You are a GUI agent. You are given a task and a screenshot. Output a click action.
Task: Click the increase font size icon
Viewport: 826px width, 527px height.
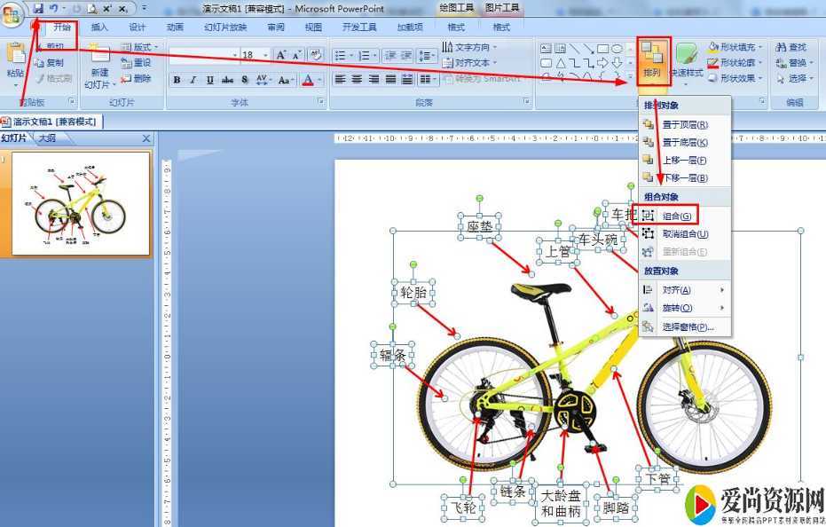pyautogui.click(x=281, y=55)
